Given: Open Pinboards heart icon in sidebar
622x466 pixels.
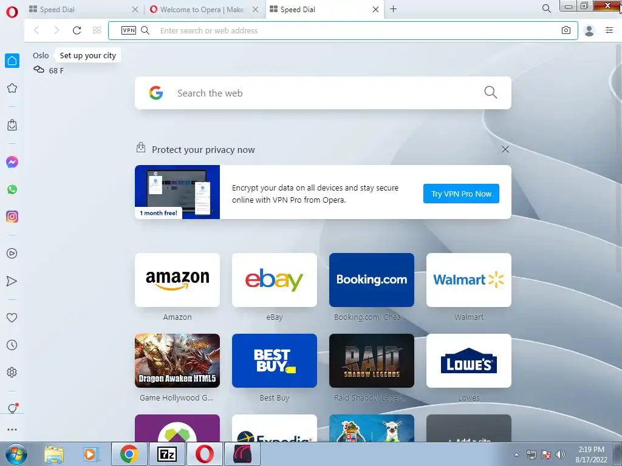Looking at the screenshot, I should [x=12, y=317].
